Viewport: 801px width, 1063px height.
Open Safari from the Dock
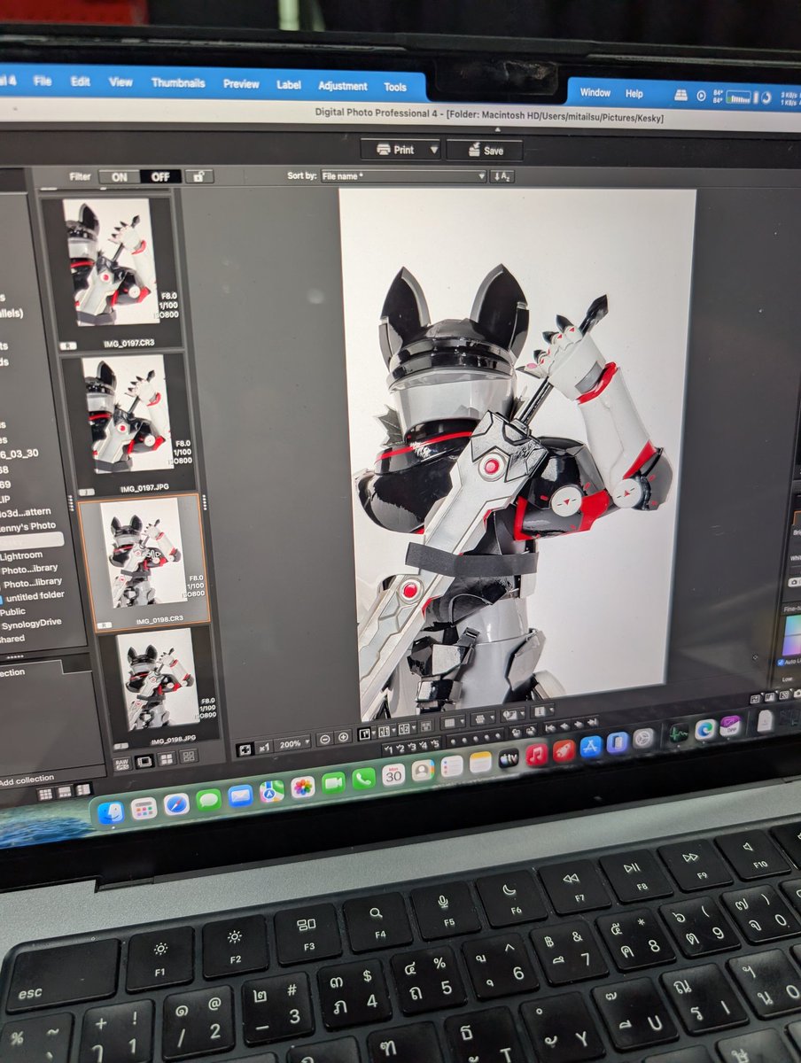tap(176, 804)
